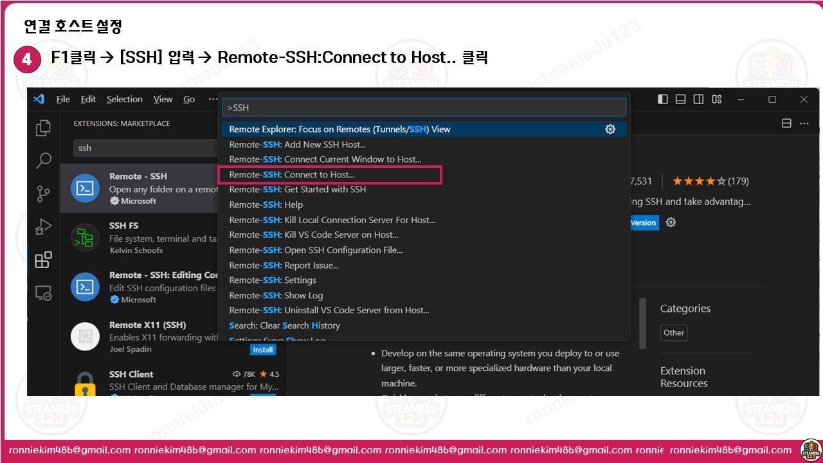Click the Remote - SSH extension icon

tap(85, 188)
